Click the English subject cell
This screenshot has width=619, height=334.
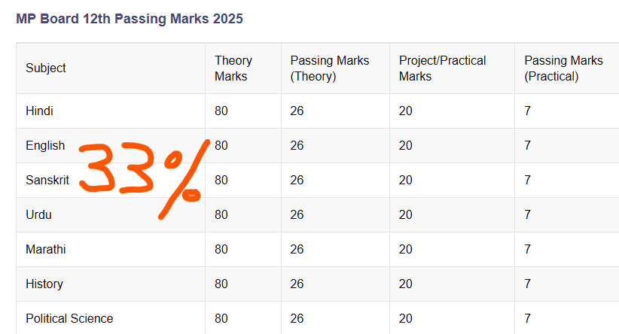pyautogui.click(x=45, y=145)
